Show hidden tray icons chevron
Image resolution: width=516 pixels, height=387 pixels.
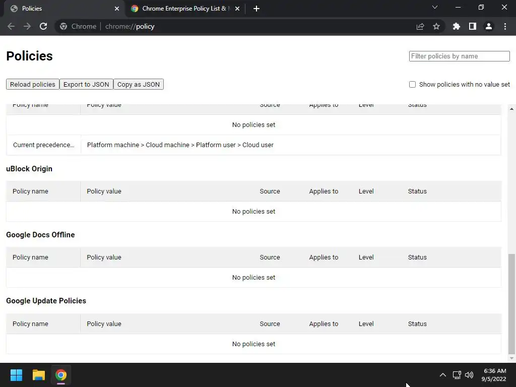(443, 375)
